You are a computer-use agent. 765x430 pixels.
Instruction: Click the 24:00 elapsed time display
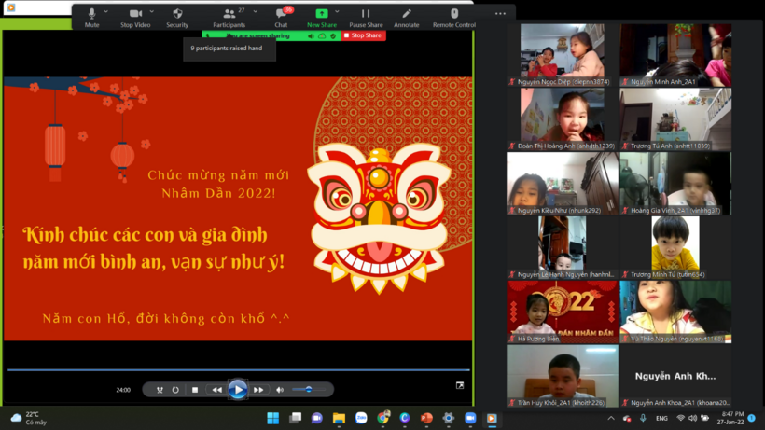tap(123, 390)
